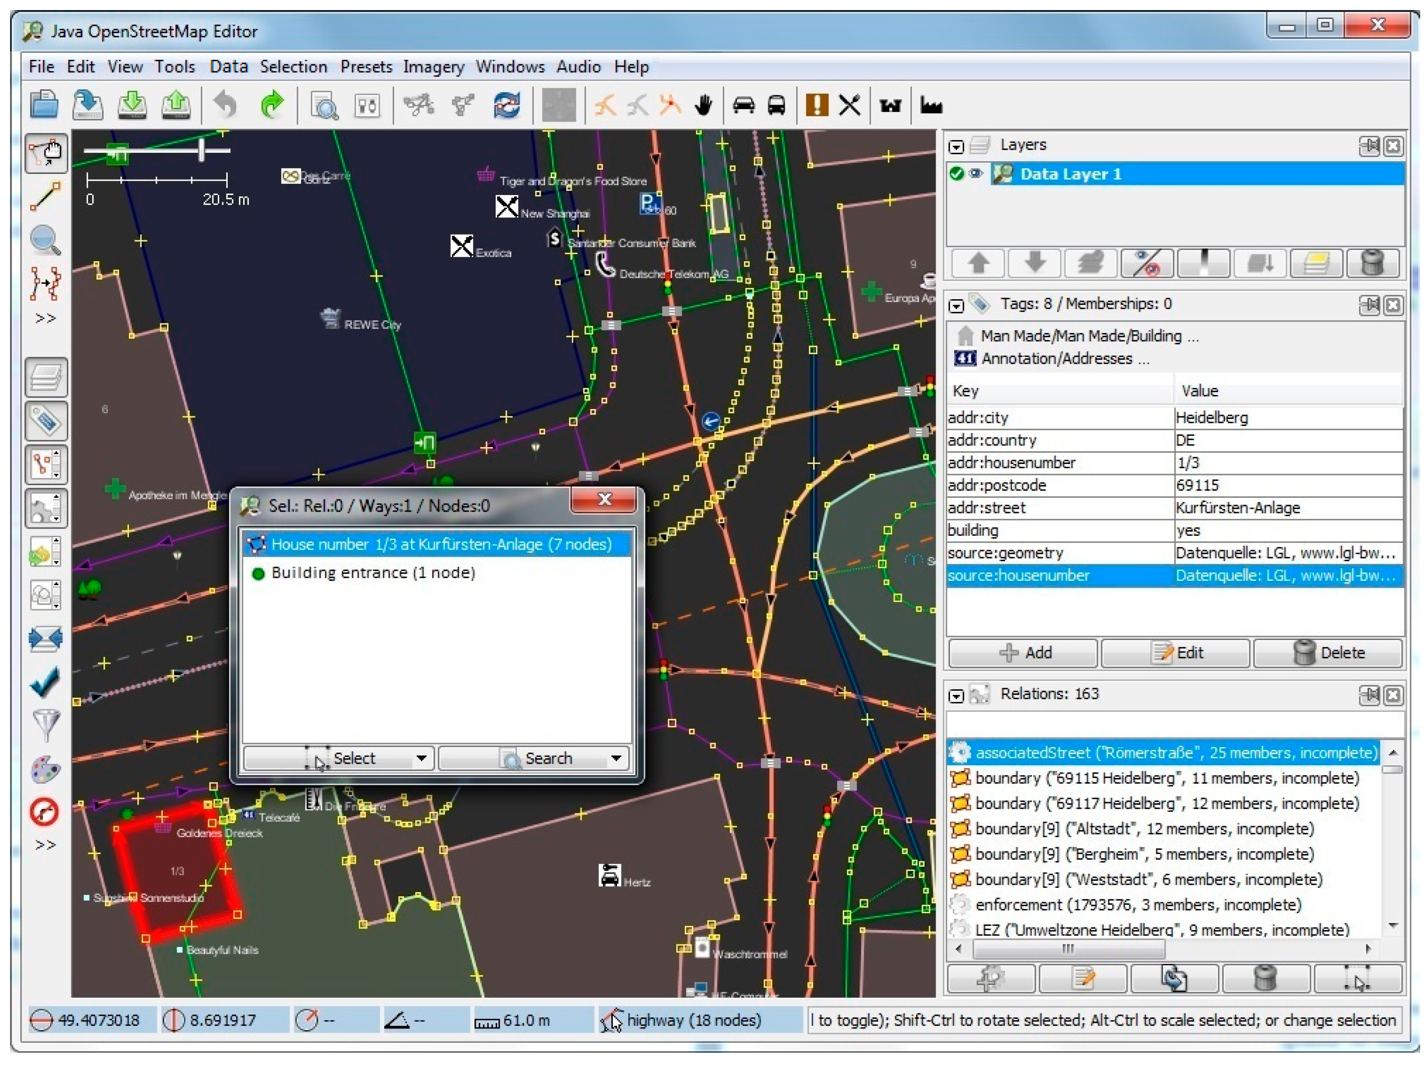Screen dimensions: 1426x1067
Task: Click Download from OSM toolbar icon
Action: (x=132, y=105)
